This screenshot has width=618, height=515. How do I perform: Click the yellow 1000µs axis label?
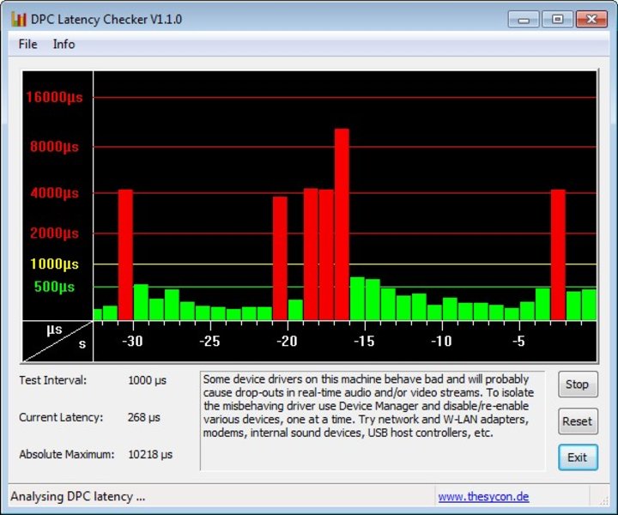[x=54, y=264]
